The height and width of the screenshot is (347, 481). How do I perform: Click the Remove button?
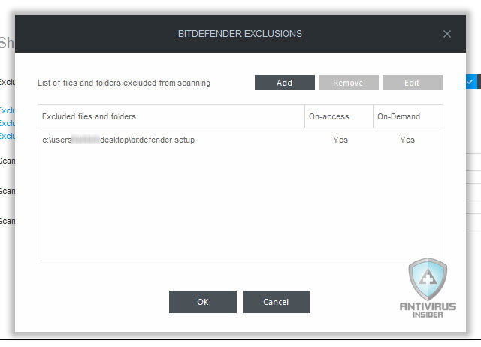(x=348, y=83)
